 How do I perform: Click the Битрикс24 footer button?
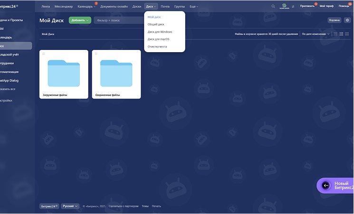pos(49,206)
